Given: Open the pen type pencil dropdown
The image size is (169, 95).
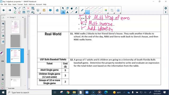Looking at the screenshot, I should 82,10.
